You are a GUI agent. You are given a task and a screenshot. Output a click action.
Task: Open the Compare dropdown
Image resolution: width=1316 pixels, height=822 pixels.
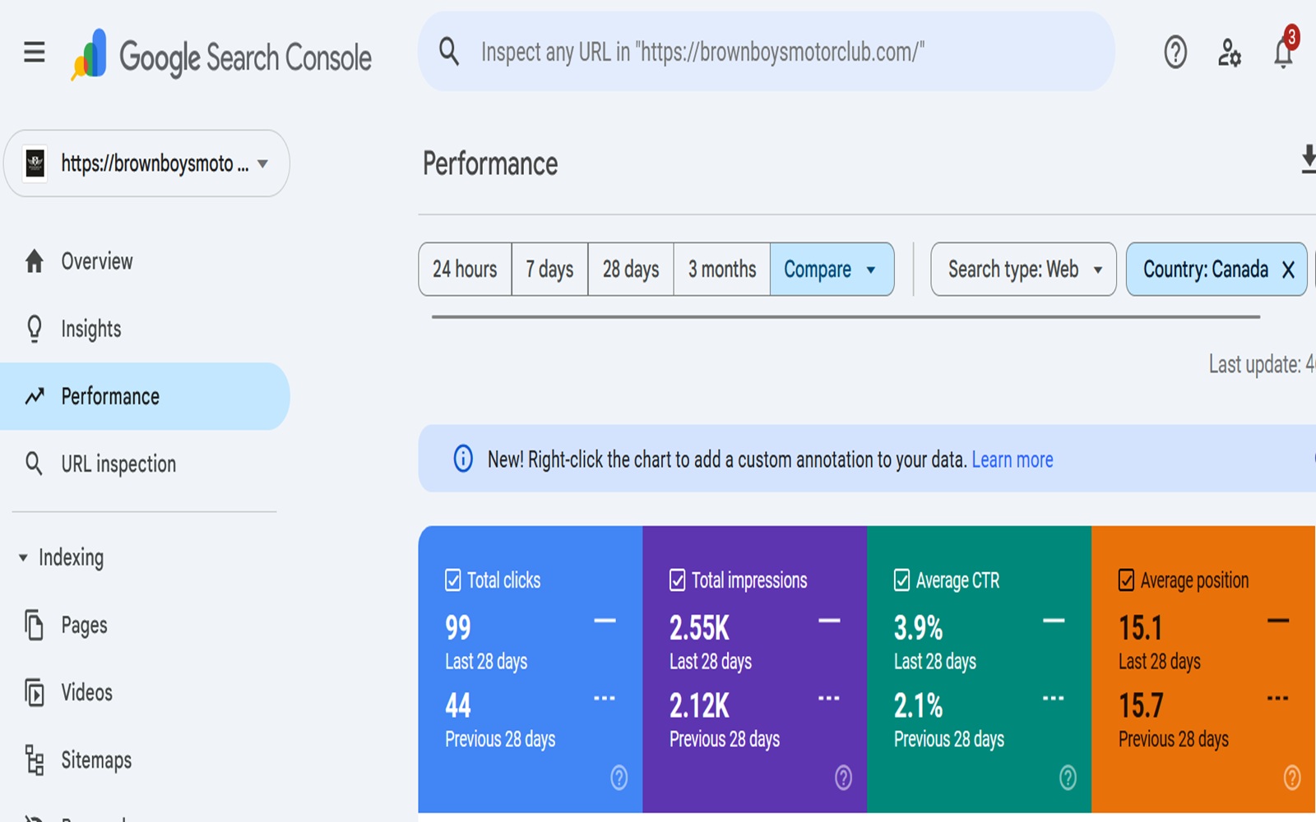(x=832, y=269)
